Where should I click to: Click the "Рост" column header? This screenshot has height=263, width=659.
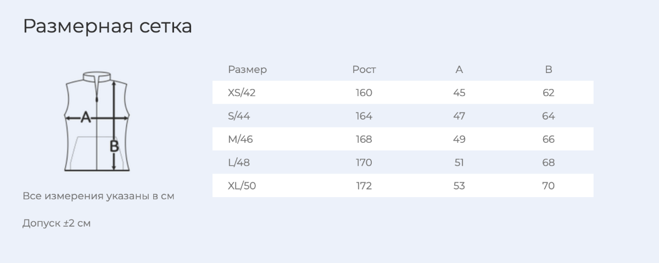(364, 70)
